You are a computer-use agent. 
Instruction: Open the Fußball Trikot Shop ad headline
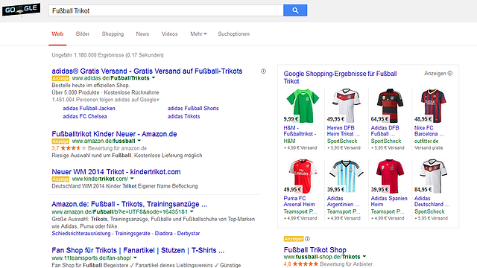315,250
